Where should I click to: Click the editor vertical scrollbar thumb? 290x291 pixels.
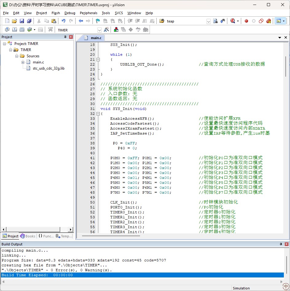click(286, 66)
